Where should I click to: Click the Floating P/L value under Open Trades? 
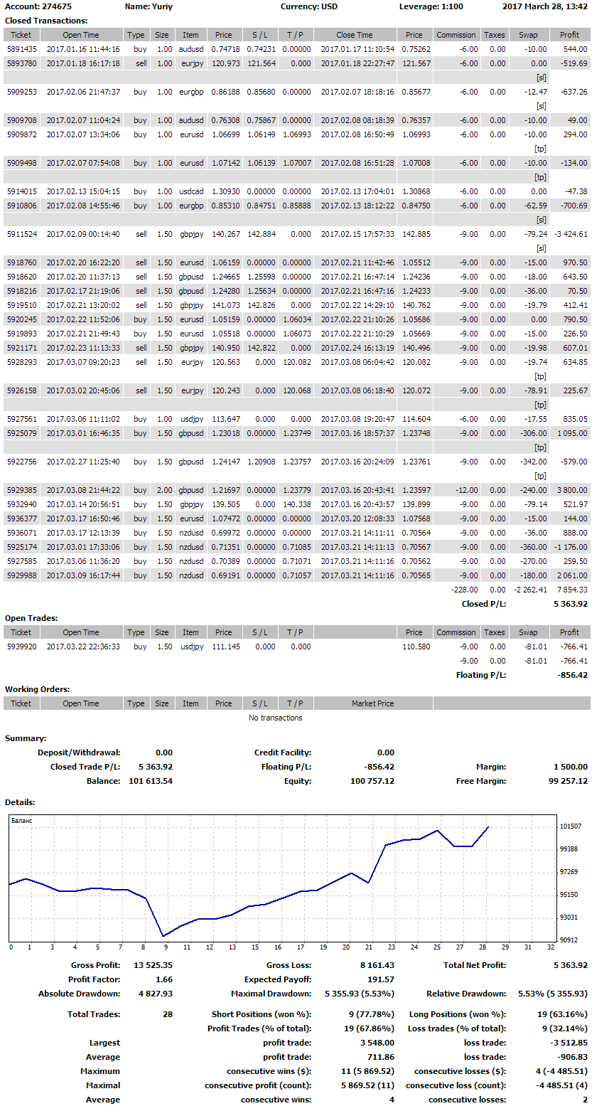572,675
